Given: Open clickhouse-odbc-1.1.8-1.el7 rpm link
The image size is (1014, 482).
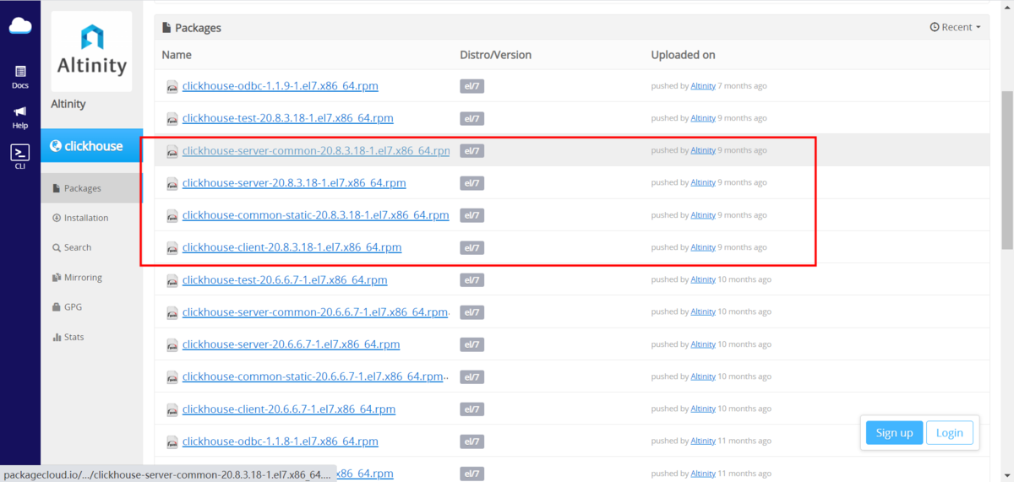Looking at the screenshot, I should pos(281,441).
